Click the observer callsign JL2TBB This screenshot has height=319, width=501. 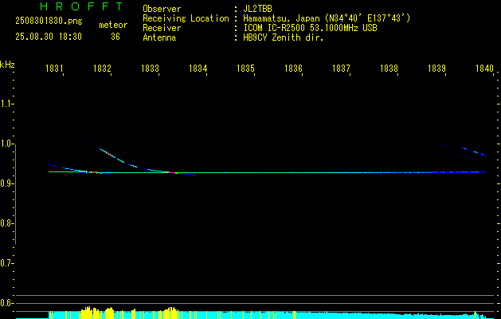tap(257, 9)
